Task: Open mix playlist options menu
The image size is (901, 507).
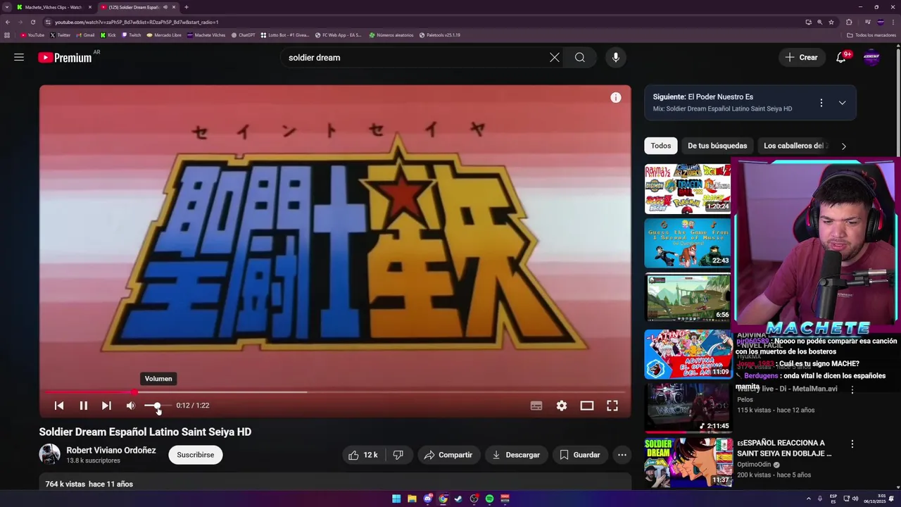Action: 821,103
